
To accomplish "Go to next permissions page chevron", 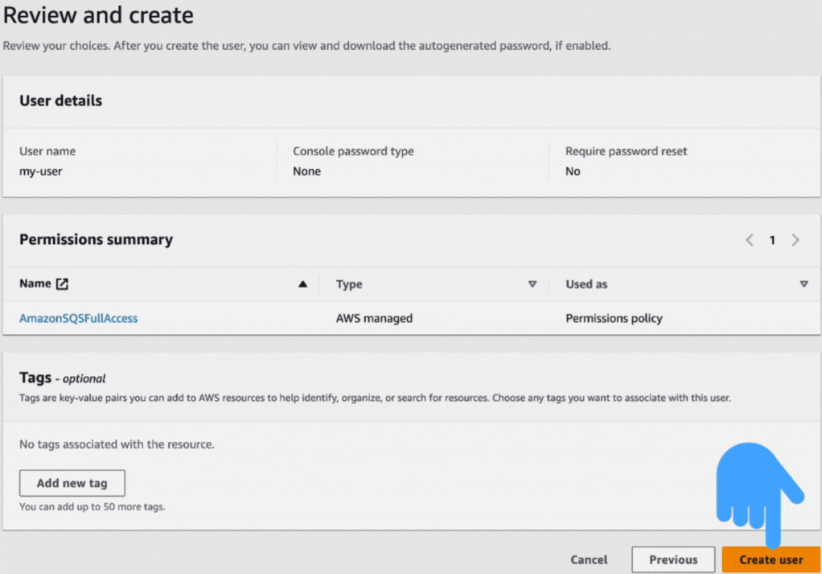I will click(795, 240).
